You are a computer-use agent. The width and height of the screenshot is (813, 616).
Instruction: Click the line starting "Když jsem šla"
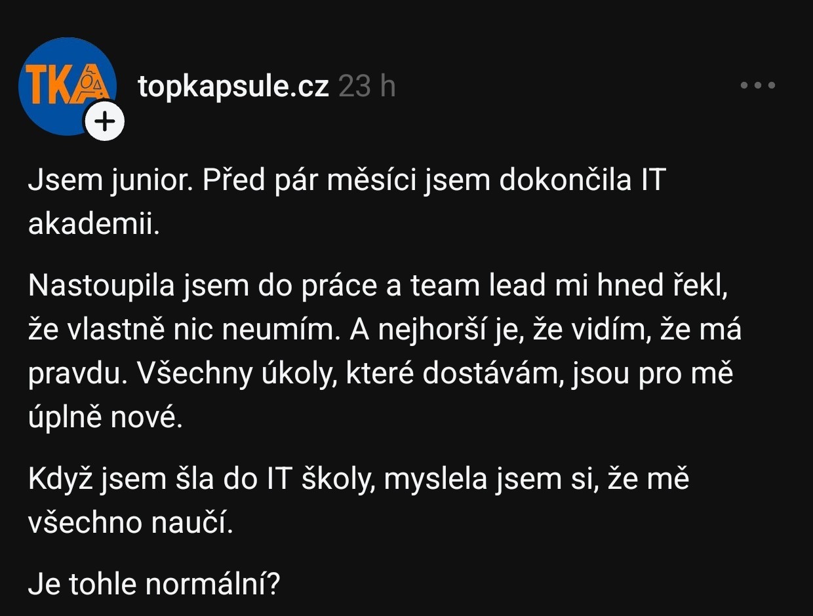(x=358, y=479)
